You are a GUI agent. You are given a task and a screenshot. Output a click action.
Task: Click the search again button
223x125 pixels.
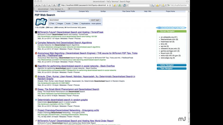tap(95, 20)
